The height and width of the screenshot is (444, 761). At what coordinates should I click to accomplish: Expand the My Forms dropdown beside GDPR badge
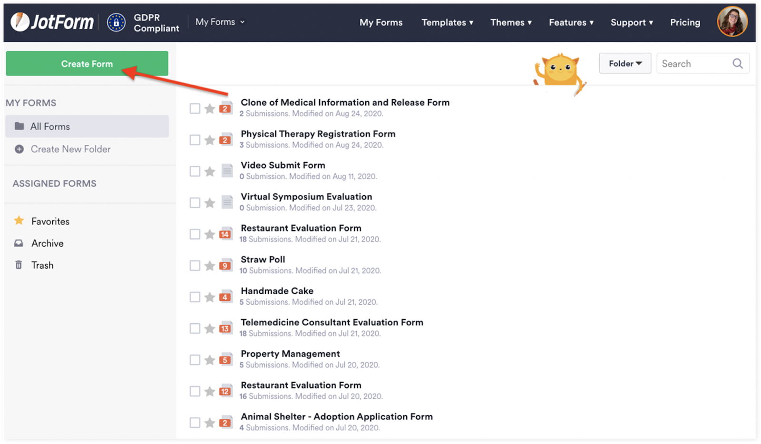click(x=220, y=22)
